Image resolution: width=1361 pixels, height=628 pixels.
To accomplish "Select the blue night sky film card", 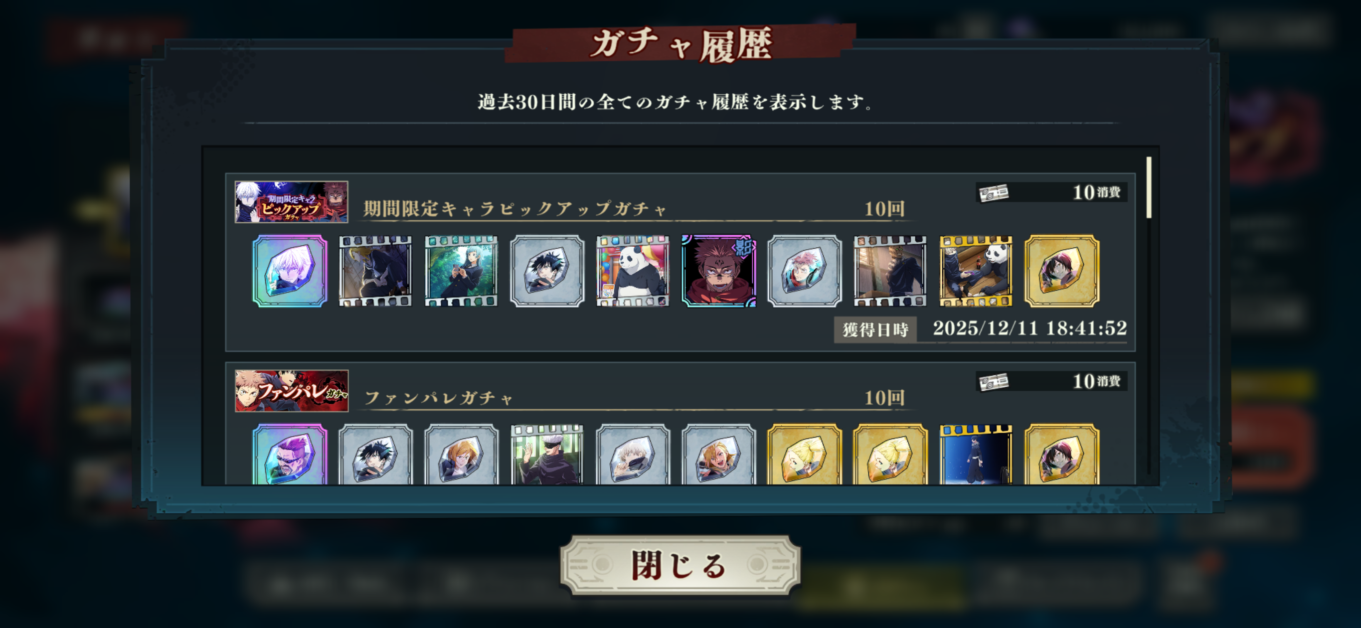I will (x=976, y=454).
